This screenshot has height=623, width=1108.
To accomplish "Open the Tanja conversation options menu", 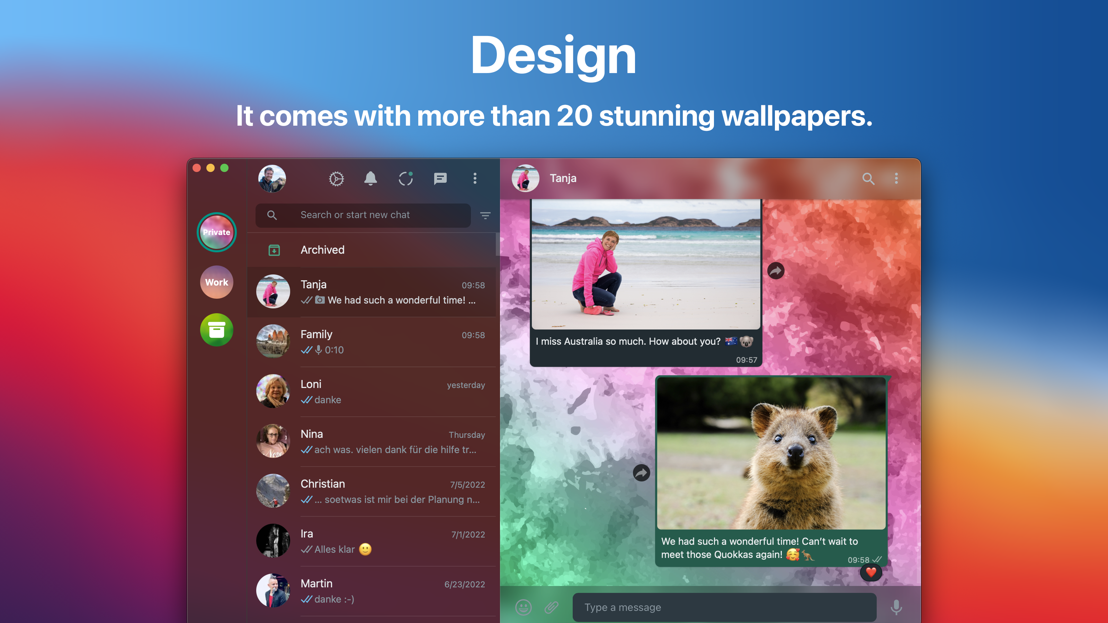I will [x=896, y=179].
